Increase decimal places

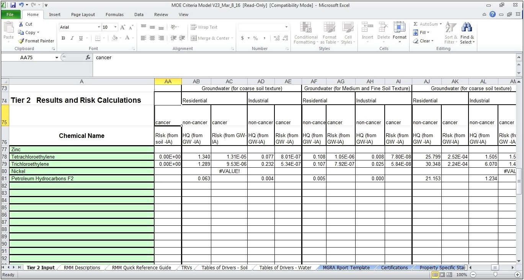pyautogui.click(x=277, y=38)
